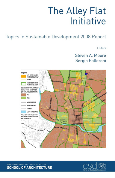Screen dimensions: 115x178
Task: Click the "MAJOR ROAD" legend label
Action: pos(31,102)
